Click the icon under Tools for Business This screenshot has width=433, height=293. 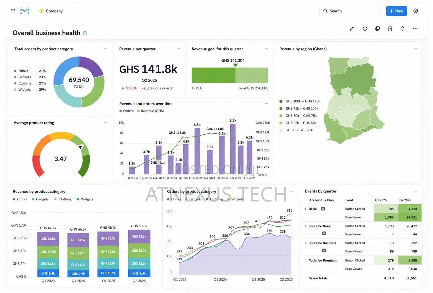point(324,250)
